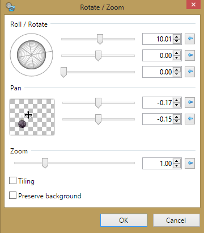Reset the angle value 10.01 with its arrow

tap(190, 39)
